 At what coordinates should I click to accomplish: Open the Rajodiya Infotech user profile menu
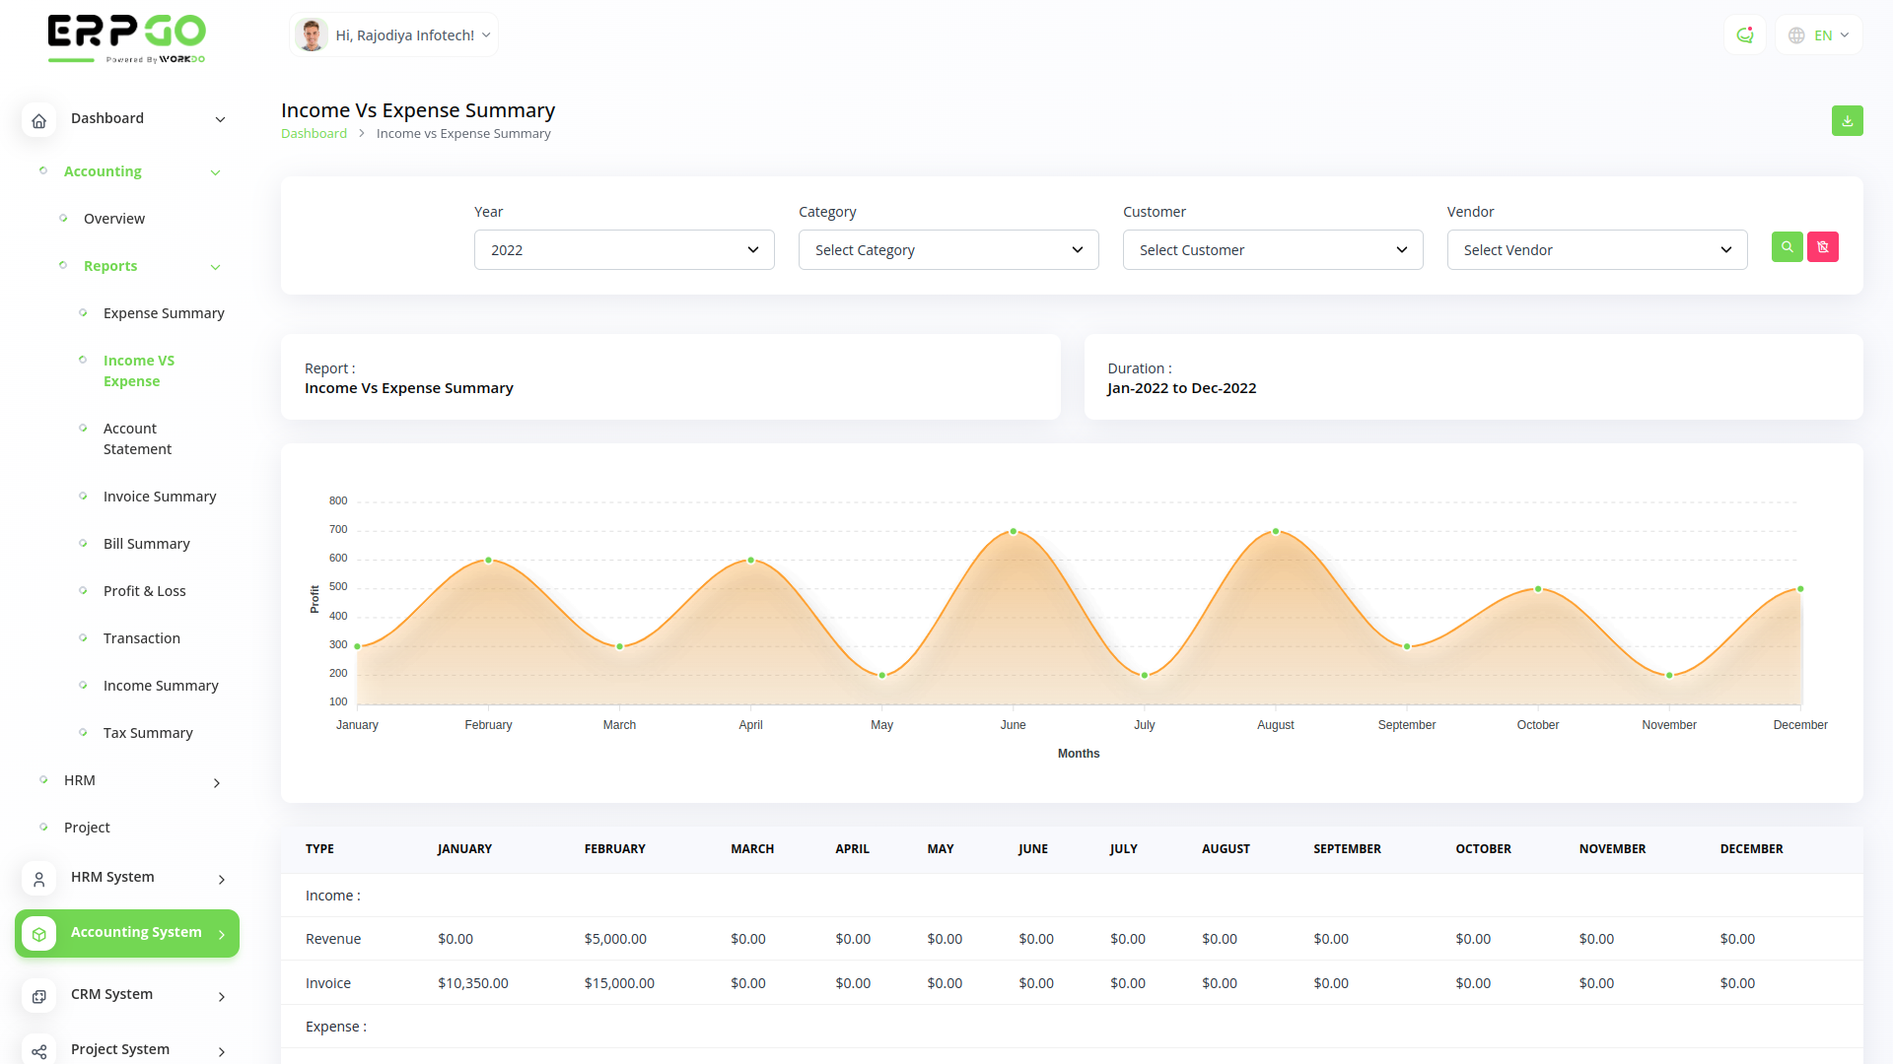point(394,35)
